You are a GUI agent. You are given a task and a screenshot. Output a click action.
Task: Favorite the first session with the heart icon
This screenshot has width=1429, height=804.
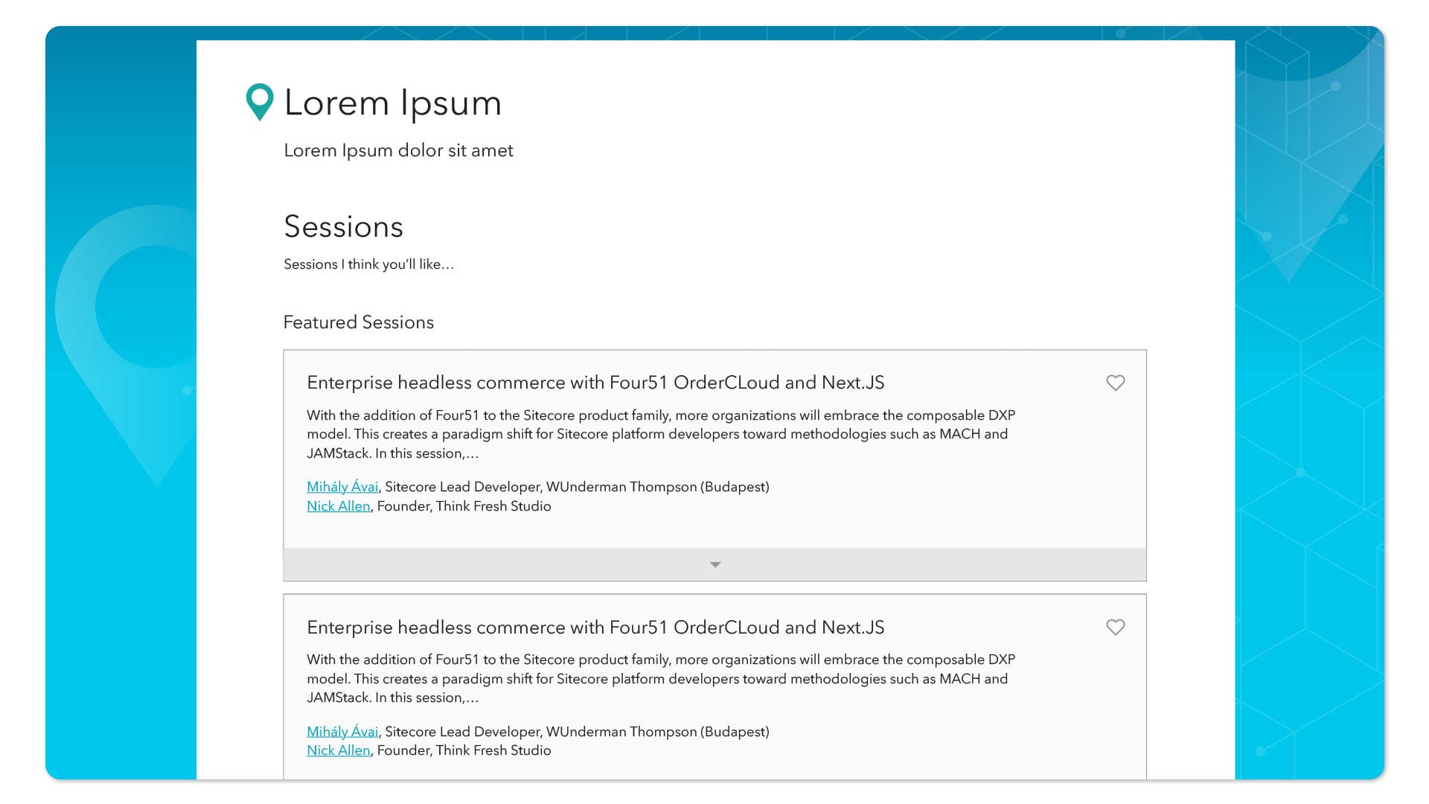point(1115,383)
